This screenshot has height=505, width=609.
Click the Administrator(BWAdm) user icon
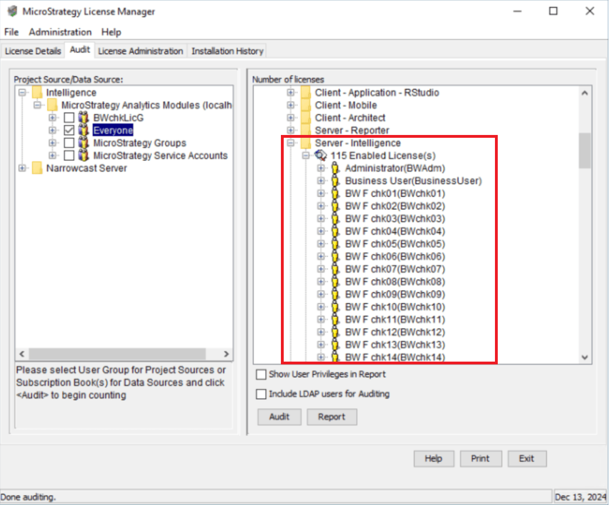pyautogui.click(x=335, y=168)
